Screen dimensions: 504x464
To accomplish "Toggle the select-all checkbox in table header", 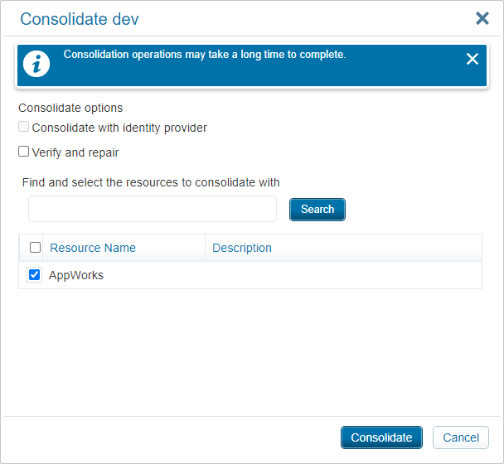I will click(35, 248).
